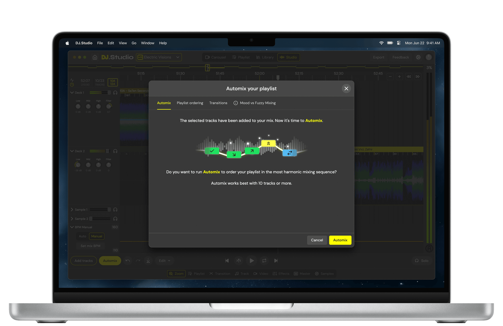Switch to Playlist view in top bar
Viewport: 503px width, 326px height.
pyautogui.click(x=241, y=57)
